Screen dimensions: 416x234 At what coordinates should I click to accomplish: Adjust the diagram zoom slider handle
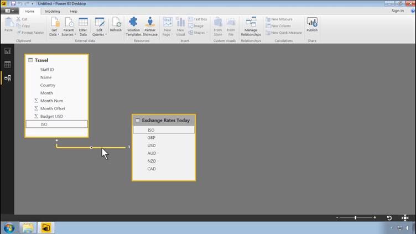(356, 218)
